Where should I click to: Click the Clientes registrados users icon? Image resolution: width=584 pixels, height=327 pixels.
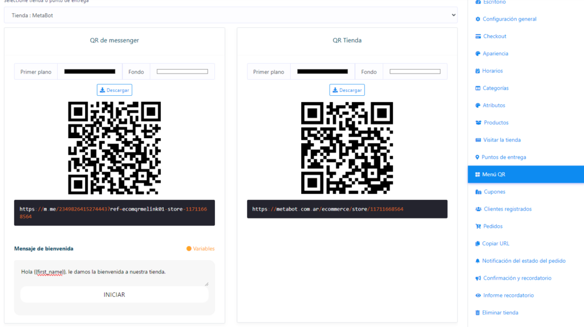coord(478,209)
